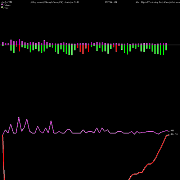Click the '0M' volume value label
Screen dimensions: 180x180
pyautogui.click(x=172, y=131)
